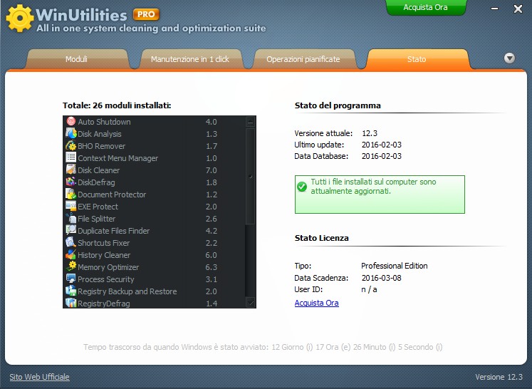Viewport: 532px width, 389px height.
Task: Click the green Acquista Ora button
Action: [x=425, y=7]
